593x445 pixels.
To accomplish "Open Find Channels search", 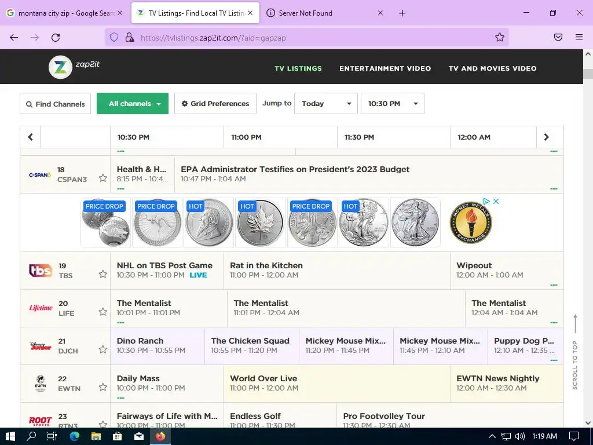I will [x=55, y=104].
